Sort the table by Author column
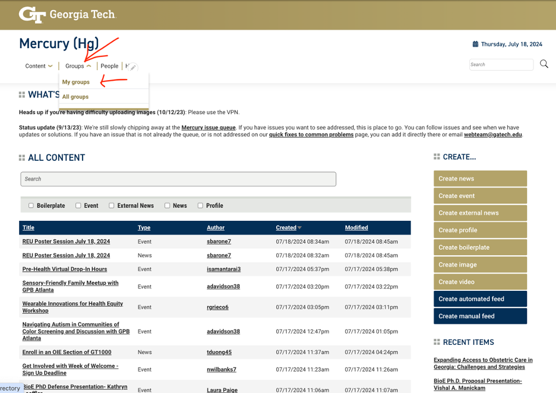The height and width of the screenshot is (393, 556). click(x=216, y=227)
